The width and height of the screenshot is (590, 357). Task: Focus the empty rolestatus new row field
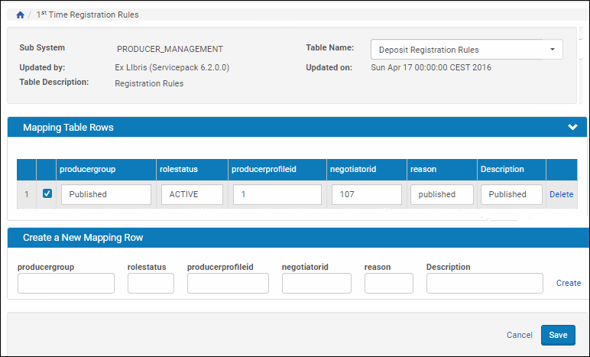click(x=151, y=284)
